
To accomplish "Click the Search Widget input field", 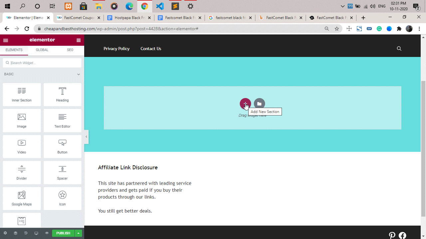I will [42, 62].
